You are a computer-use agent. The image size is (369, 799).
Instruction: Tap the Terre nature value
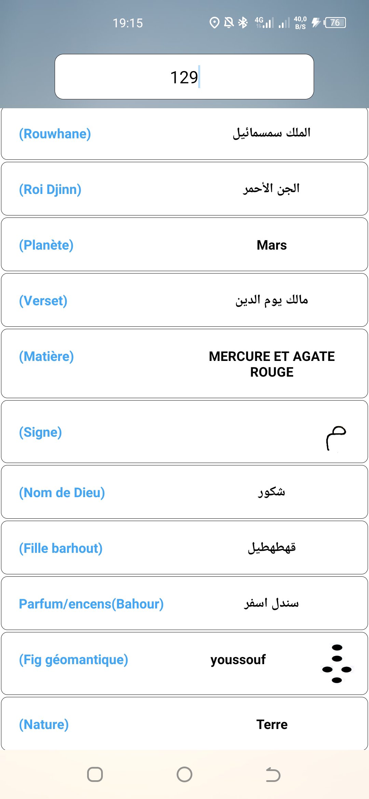click(x=272, y=725)
